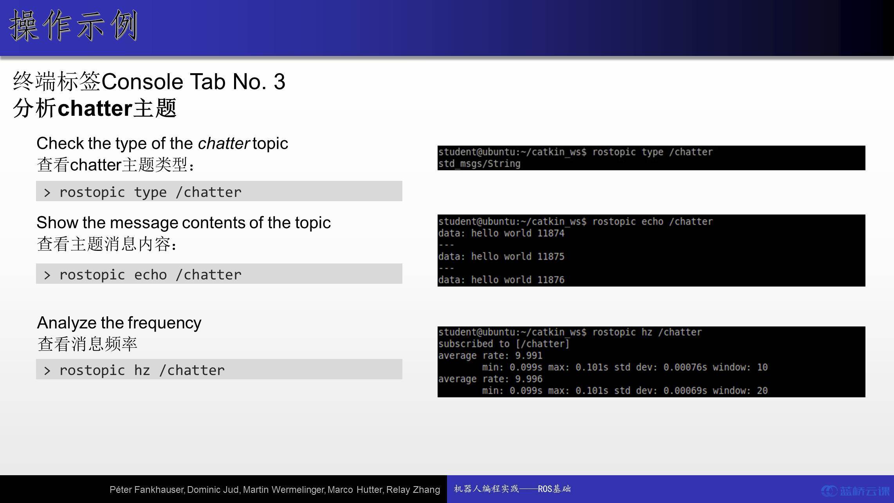Viewport: 894px width, 503px height.
Task: Select the rostopic type /chatter command box
Action: (x=219, y=191)
